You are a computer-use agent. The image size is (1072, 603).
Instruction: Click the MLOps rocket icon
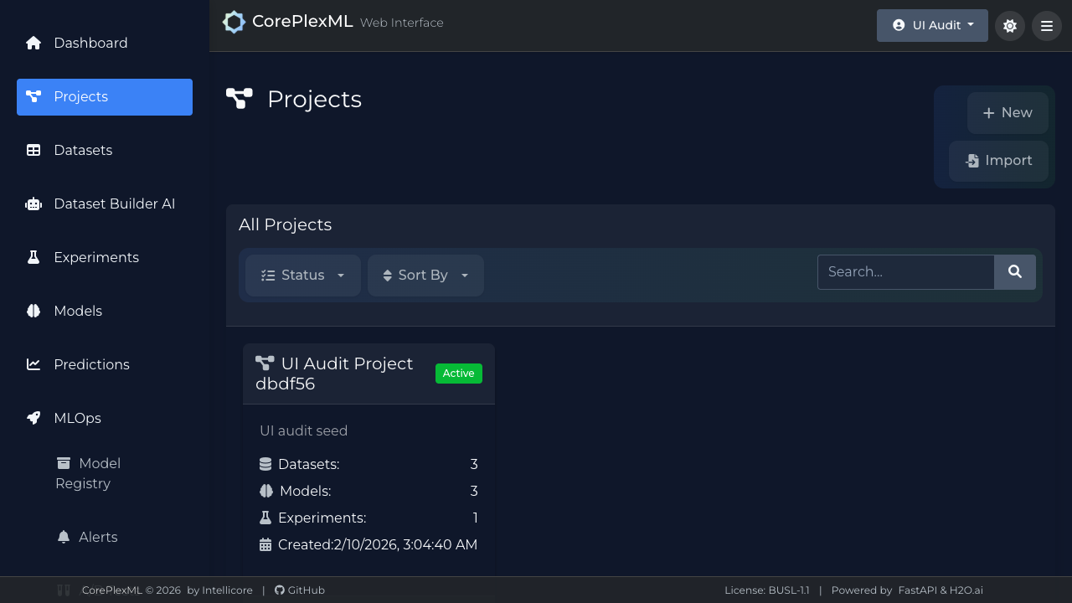(x=33, y=418)
